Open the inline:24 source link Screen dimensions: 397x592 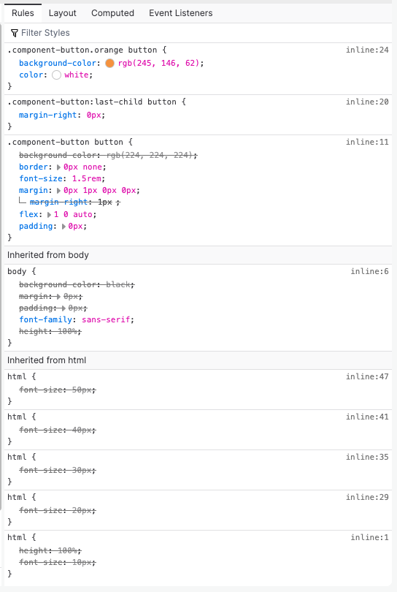point(367,50)
